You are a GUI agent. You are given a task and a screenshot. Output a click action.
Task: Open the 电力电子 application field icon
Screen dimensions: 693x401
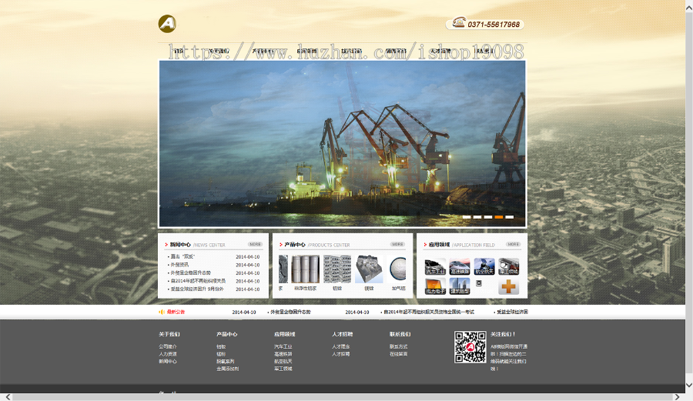point(435,286)
